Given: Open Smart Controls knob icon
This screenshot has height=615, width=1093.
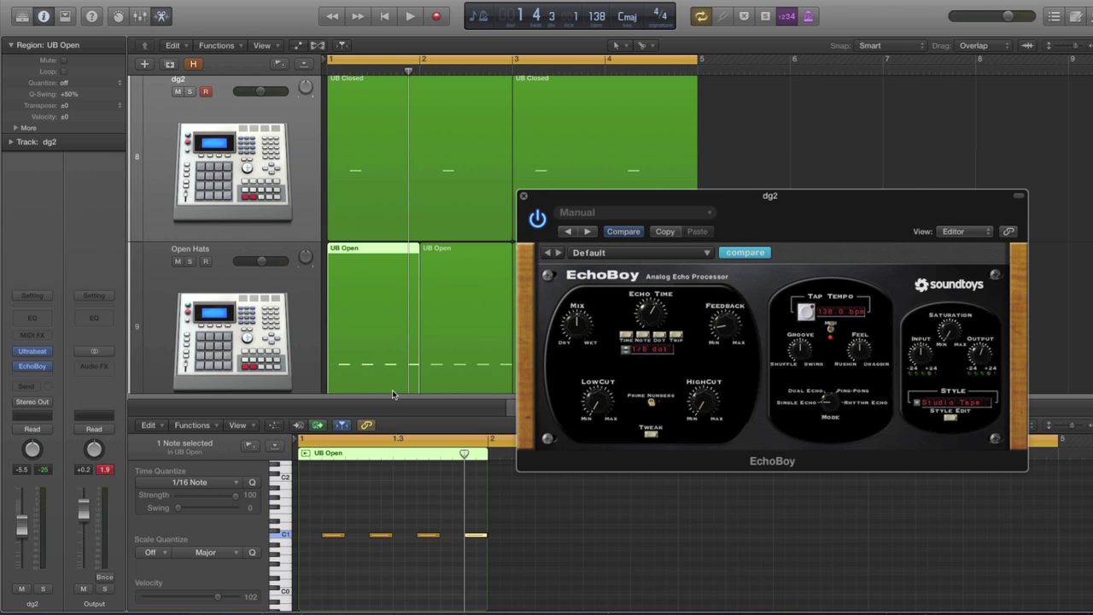Looking at the screenshot, I should (119, 16).
